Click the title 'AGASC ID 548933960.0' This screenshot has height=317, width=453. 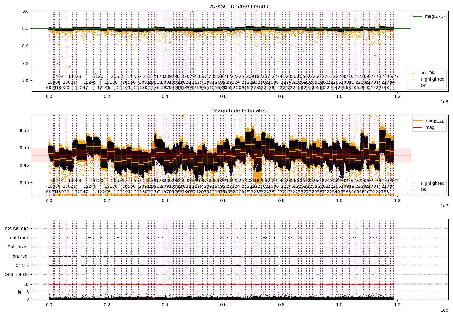click(x=240, y=7)
